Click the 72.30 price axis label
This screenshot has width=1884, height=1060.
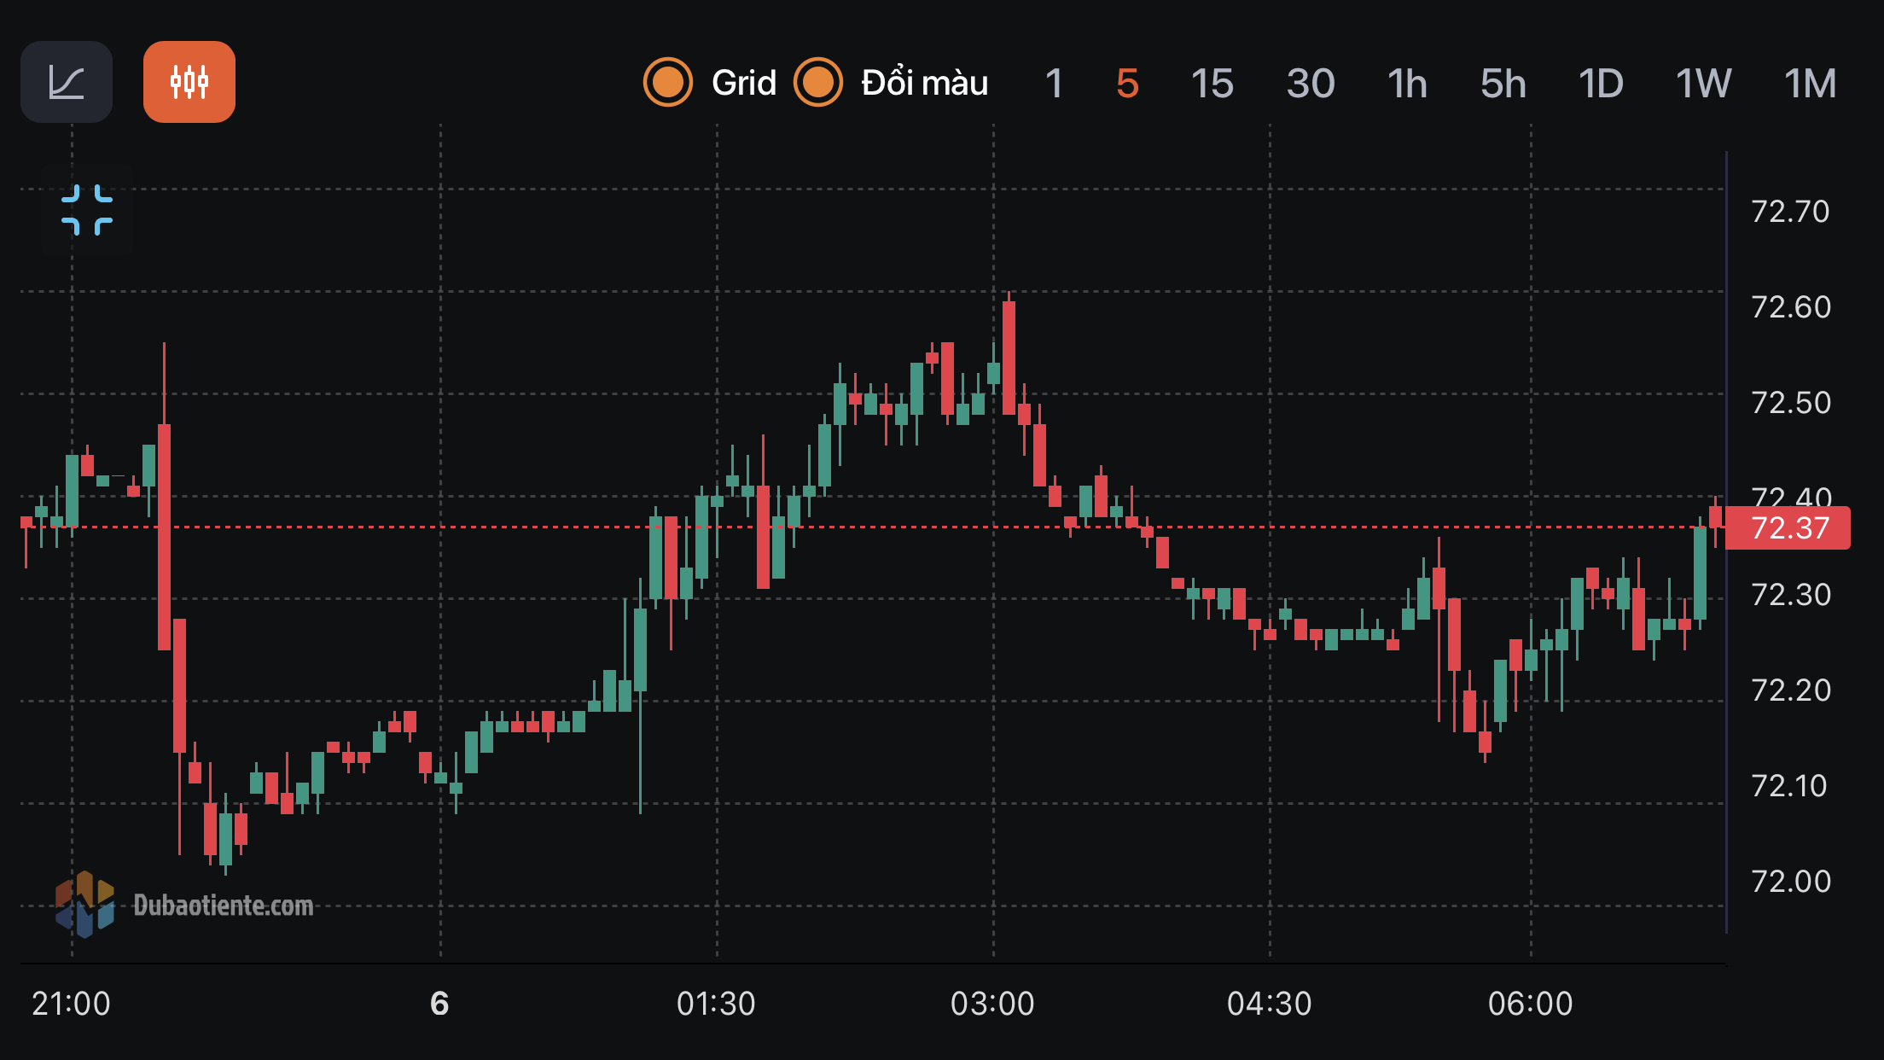[1790, 594]
